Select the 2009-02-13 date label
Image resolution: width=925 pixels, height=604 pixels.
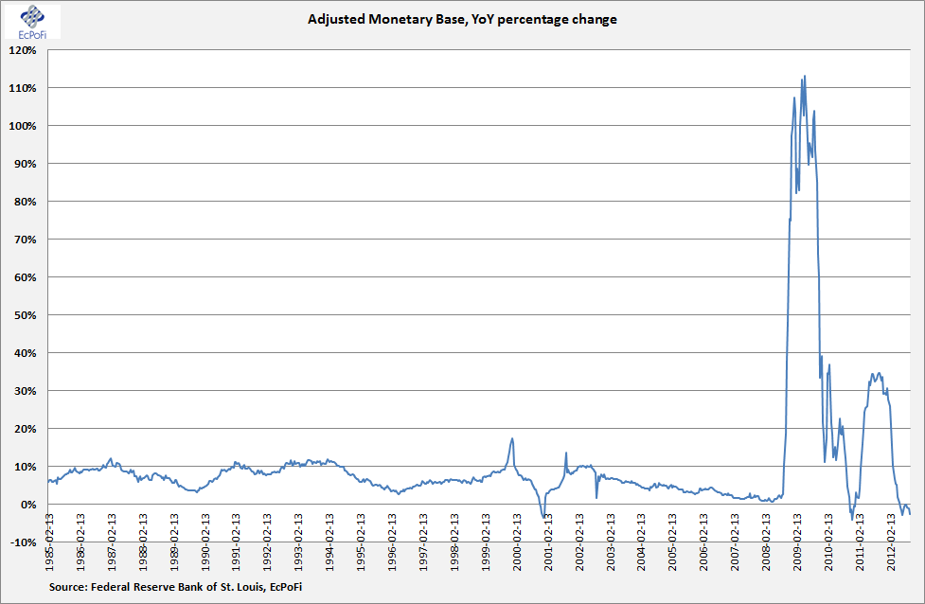[x=797, y=542]
